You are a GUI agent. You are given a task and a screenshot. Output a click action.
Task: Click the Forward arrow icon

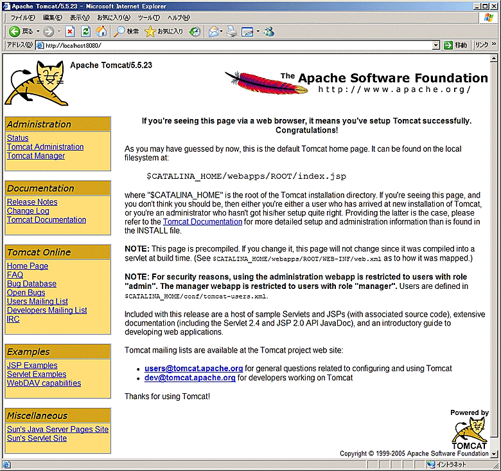[49, 32]
